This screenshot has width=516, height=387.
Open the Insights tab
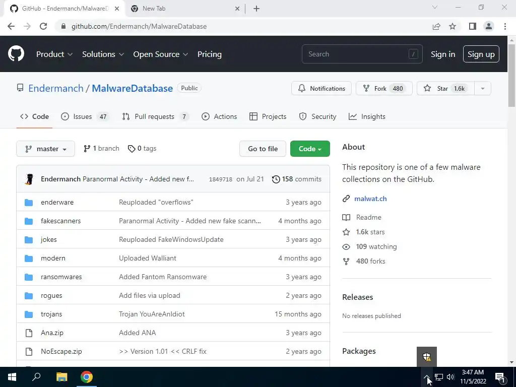pyautogui.click(x=367, y=116)
